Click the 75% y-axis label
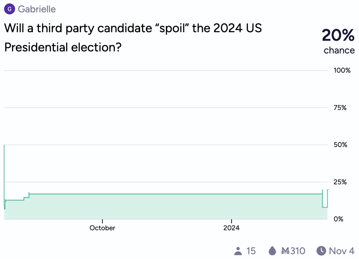Viewport: 359px width, 259px height. [340, 108]
